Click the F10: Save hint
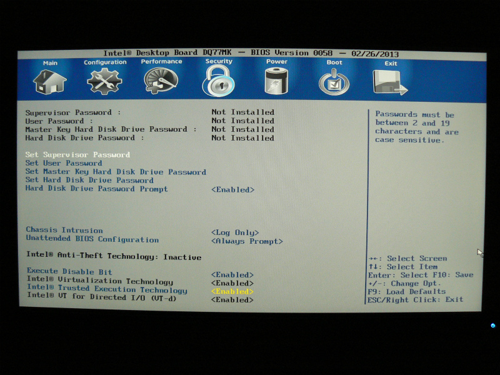The height and width of the screenshot is (375, 500). point(452,274)
